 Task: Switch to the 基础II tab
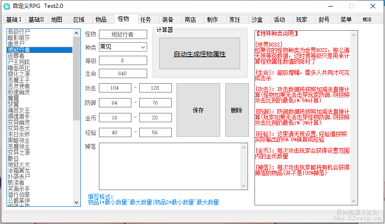pyautogui.click(x=36, y=20)
